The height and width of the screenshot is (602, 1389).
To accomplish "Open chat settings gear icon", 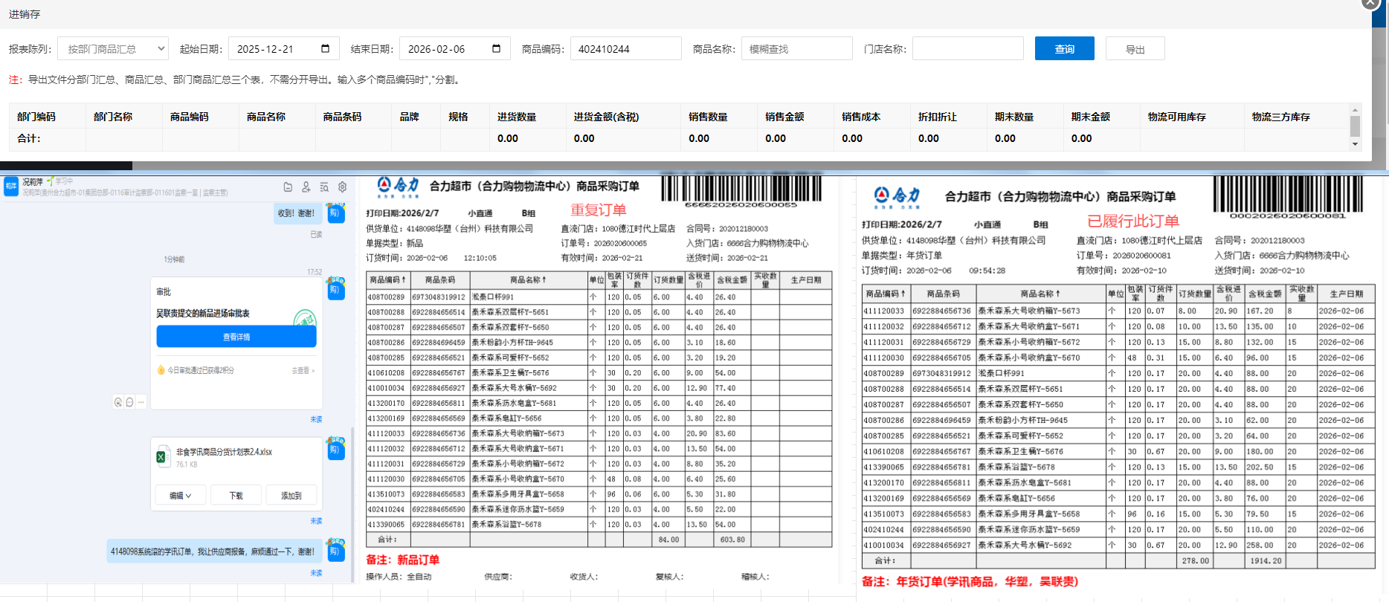I will (x=342, y=187).
